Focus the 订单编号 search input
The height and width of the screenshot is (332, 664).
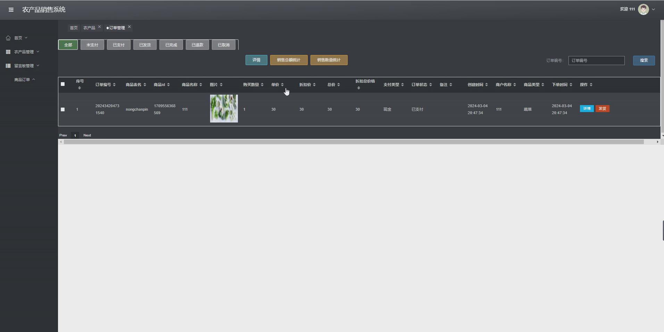point(596,60)
